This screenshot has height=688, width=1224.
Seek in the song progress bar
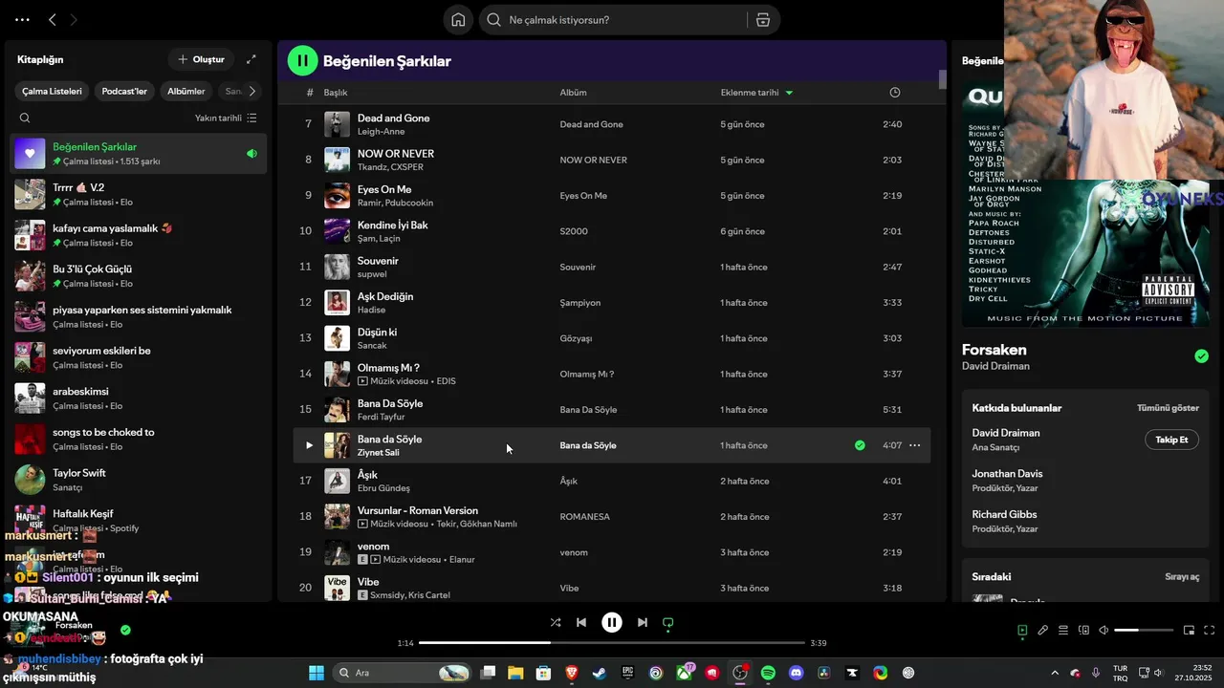click(x=612, y=643)
